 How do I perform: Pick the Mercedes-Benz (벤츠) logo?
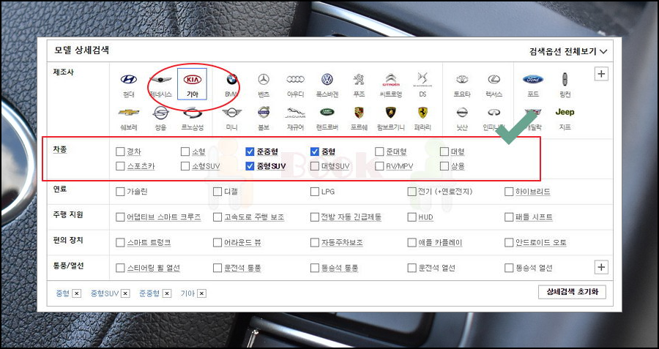tap(264, 79)
